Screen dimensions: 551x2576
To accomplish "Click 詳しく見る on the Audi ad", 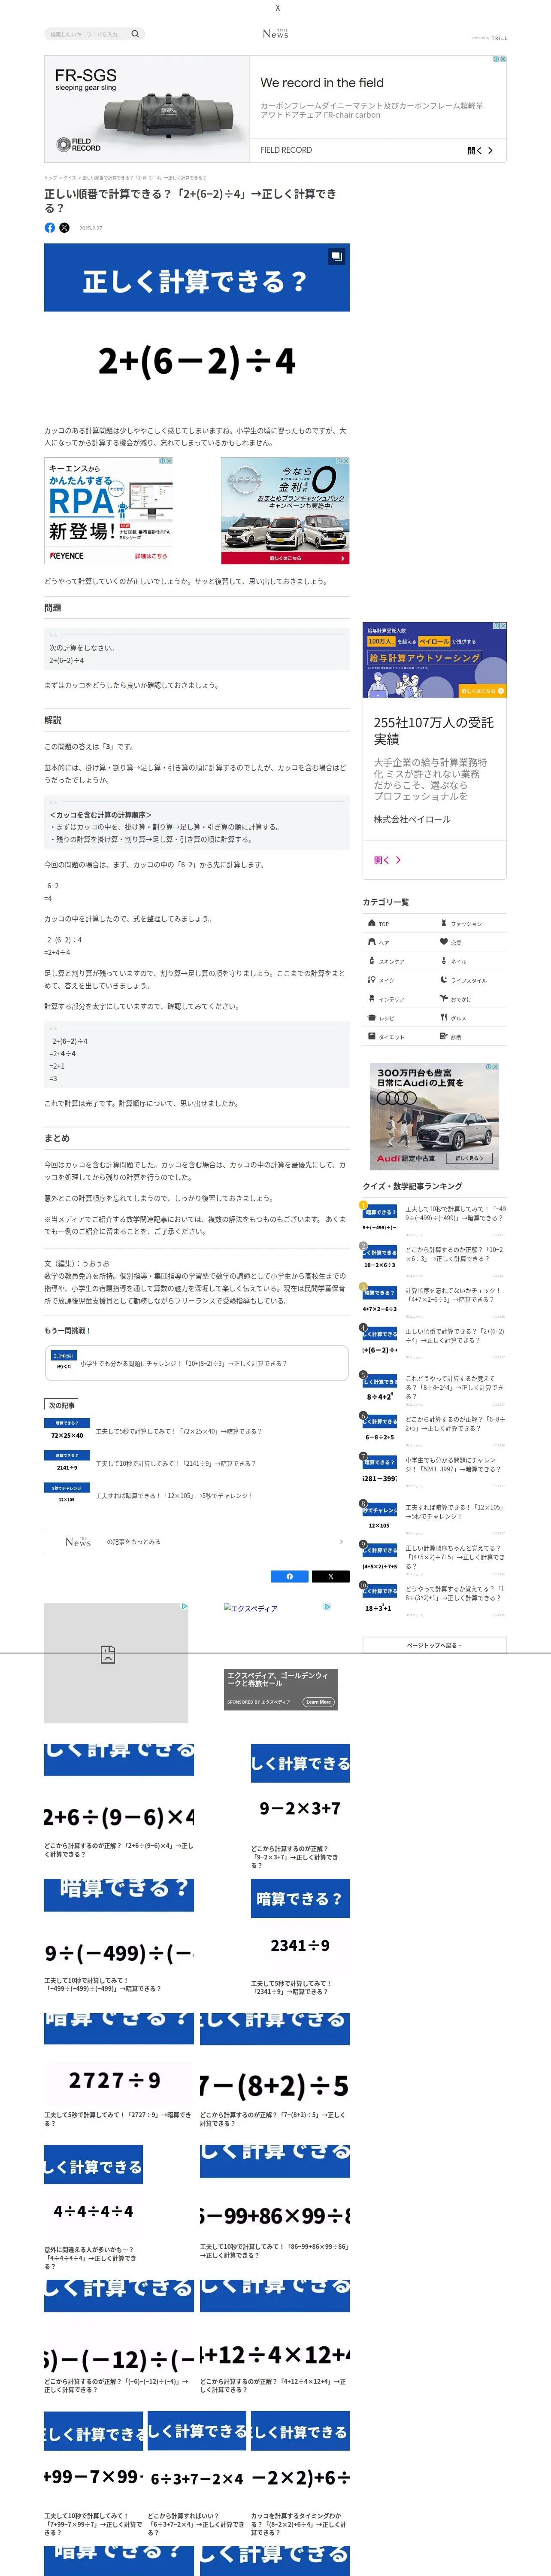I will click(468, 1158).
